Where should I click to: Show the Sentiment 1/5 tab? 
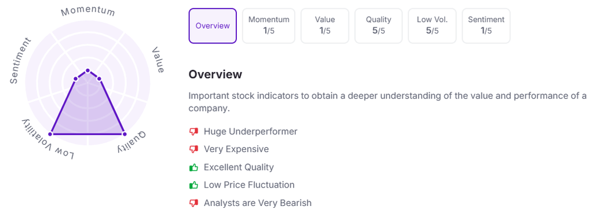click(x=486, y=26)
